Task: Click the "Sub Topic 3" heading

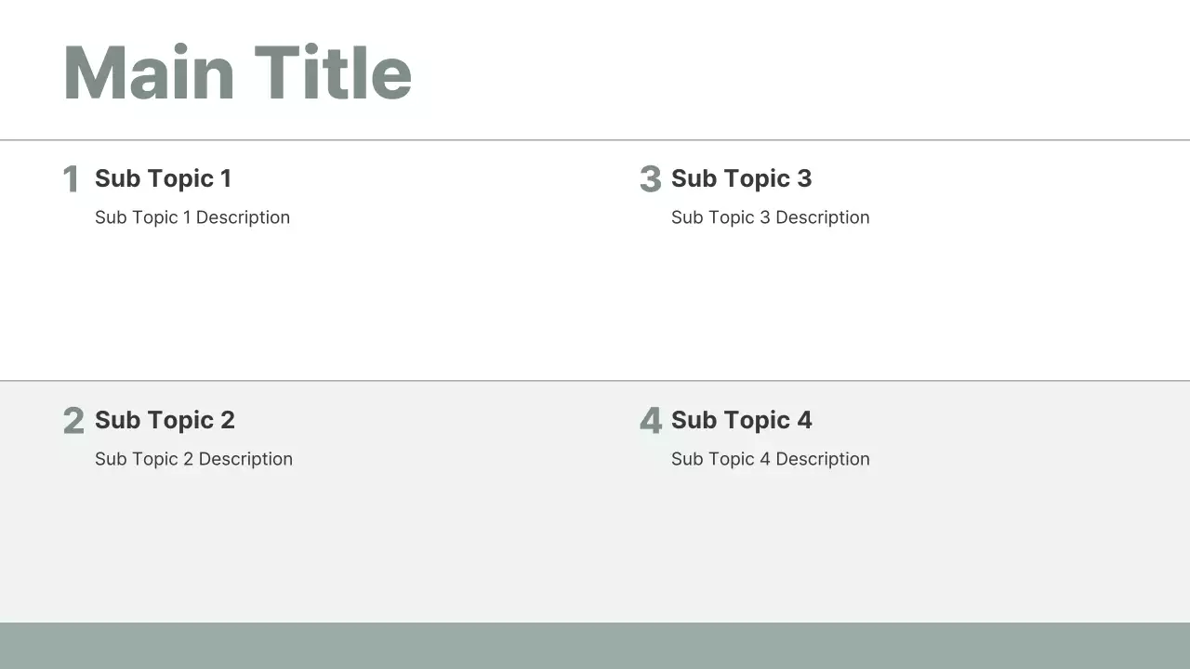Action: [x=741, y=178]
